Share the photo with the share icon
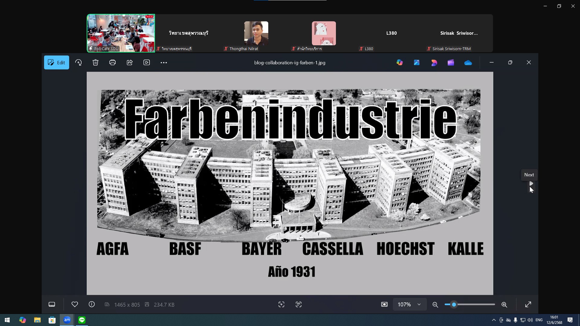 pyautogui.click(x=130, y=62)
